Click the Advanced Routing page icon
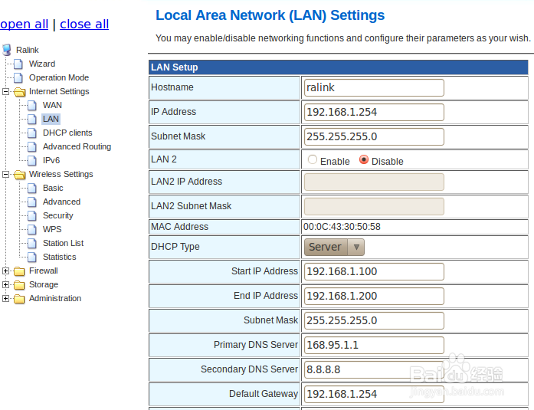 click(x=32, y=147)
